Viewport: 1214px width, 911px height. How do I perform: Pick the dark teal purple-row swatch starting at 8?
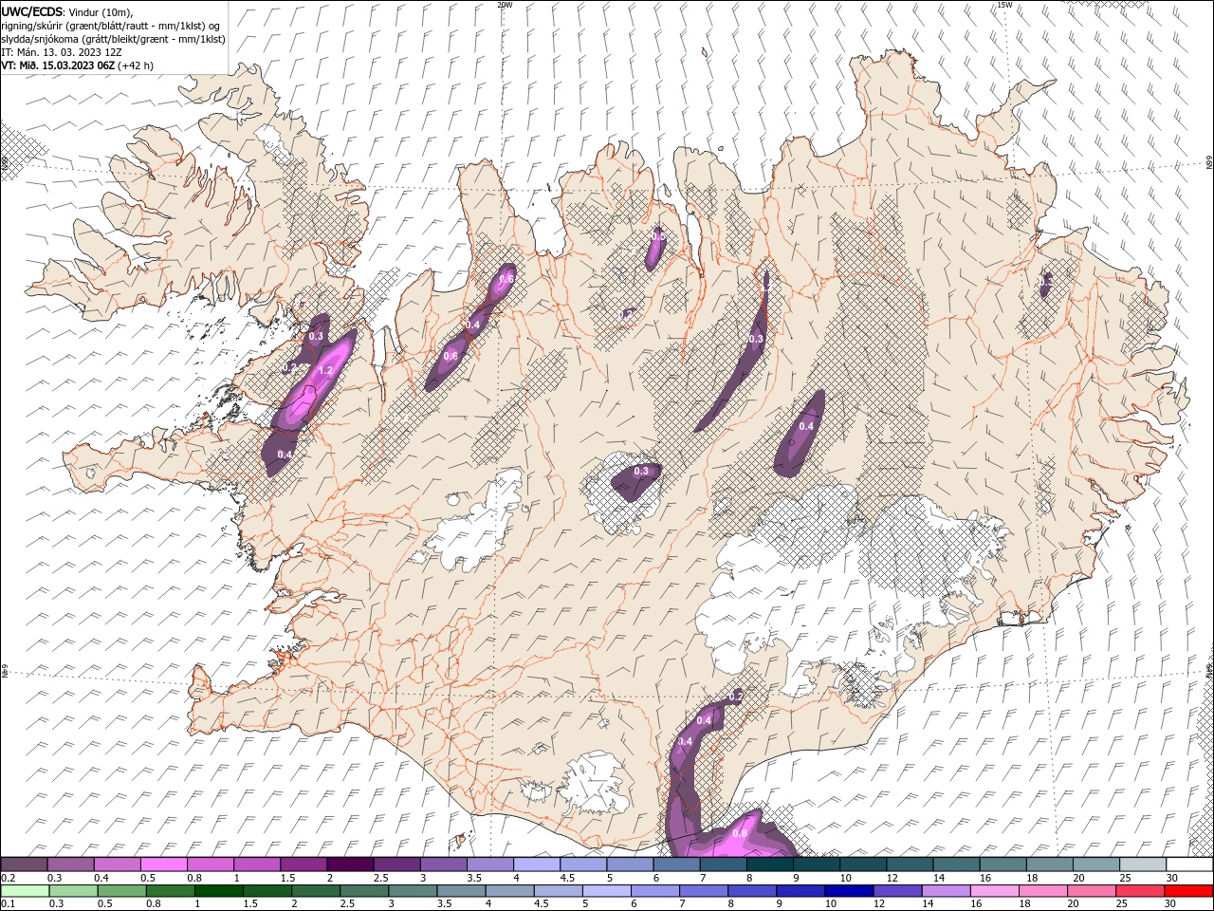click(x=769, y=865)
